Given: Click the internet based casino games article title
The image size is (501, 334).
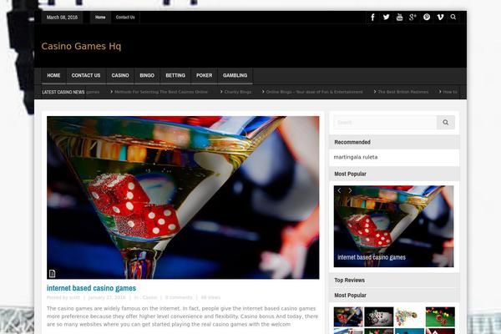Looking at the screenshot, I should pos(91,288).
